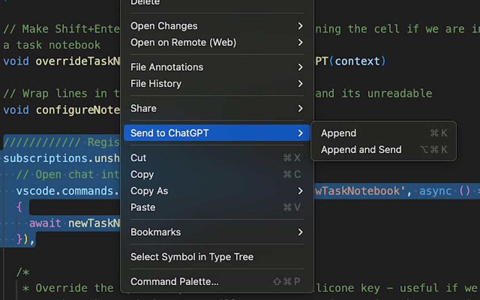
Task: Select Copy from the context menu
Action: (x=142, y=174)
